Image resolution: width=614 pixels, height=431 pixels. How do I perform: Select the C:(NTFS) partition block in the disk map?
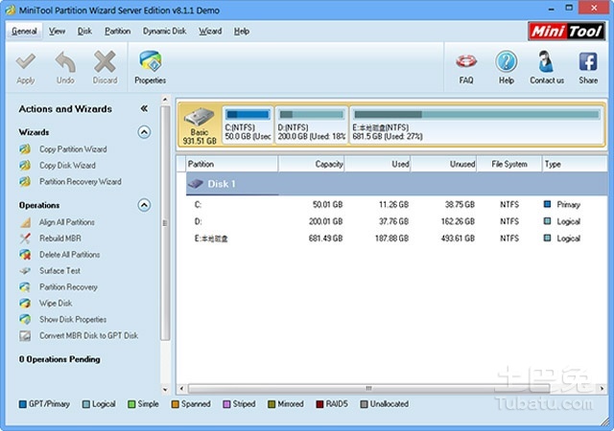tap(248, 125)
